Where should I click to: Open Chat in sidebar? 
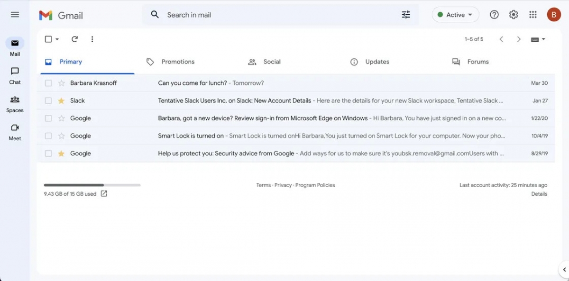15,75
